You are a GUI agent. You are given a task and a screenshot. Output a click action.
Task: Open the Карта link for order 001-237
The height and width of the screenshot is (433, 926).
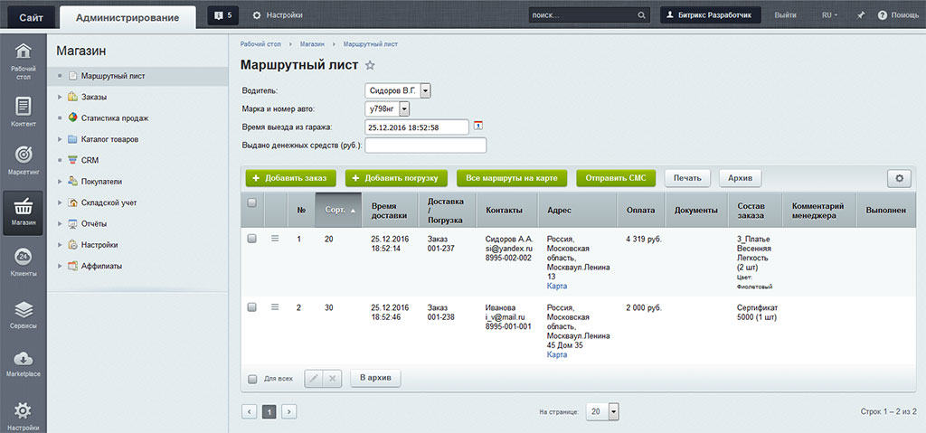pos(557,286)
